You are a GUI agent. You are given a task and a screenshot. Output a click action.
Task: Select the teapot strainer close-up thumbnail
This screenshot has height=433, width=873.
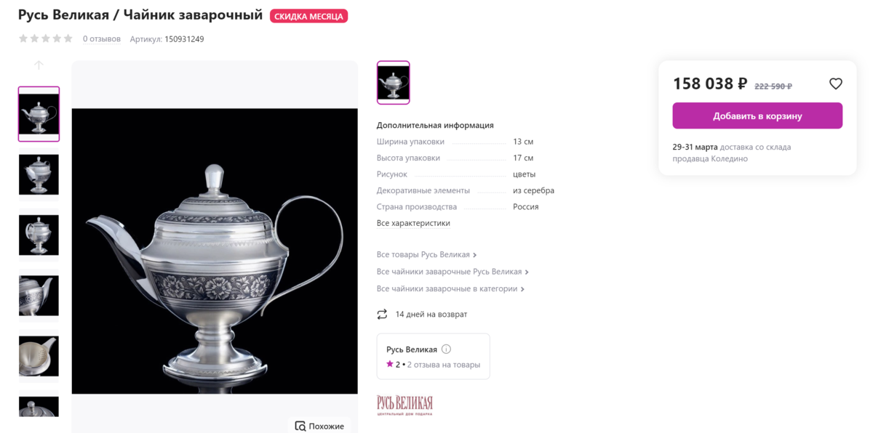39,356
